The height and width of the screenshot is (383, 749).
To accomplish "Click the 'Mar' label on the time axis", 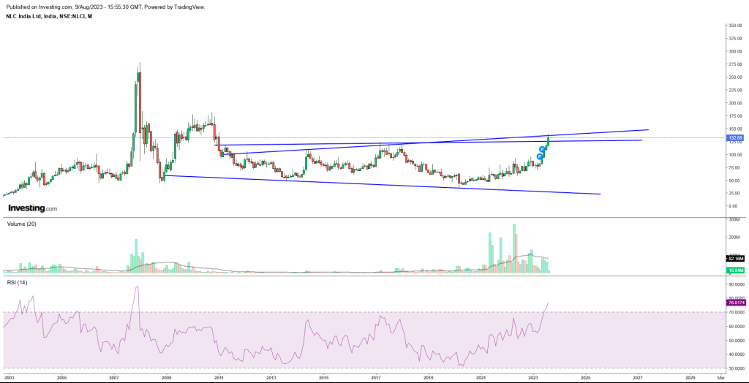I will (x=721, y=378).
